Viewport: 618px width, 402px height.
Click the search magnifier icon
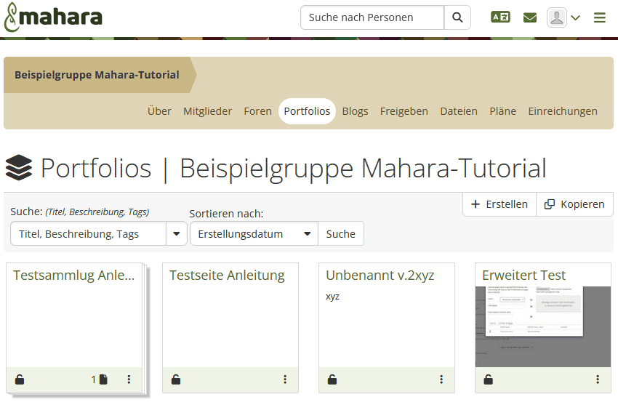pos(457,17)
